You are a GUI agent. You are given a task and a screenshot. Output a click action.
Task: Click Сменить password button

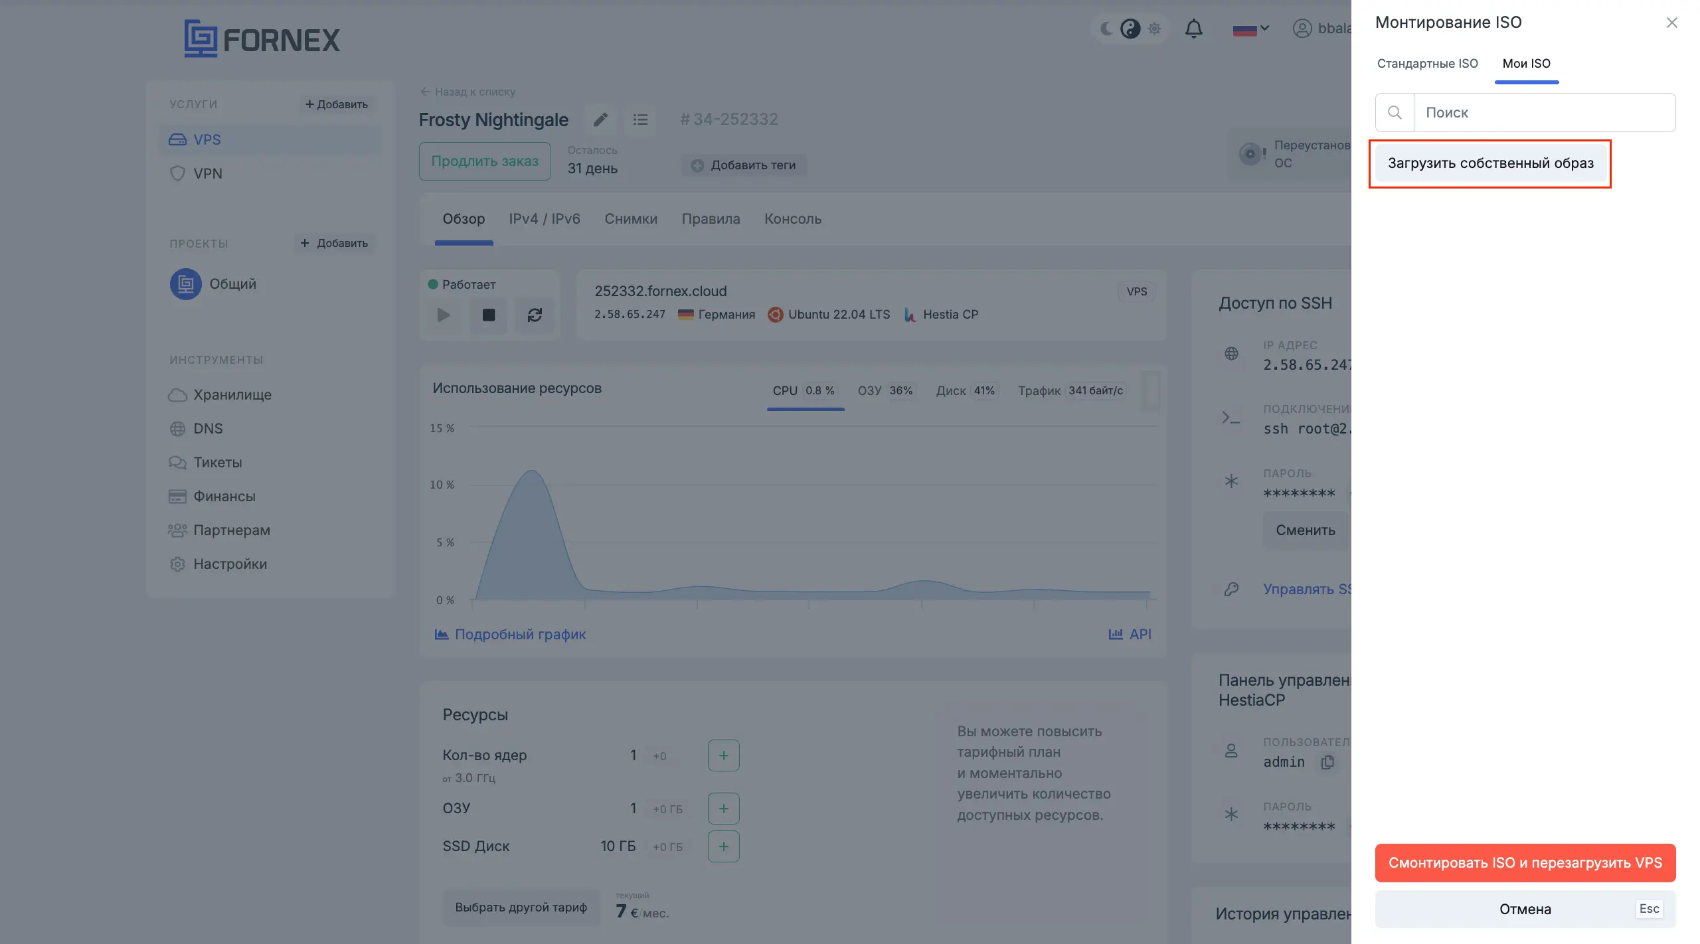click(1306, 530)
